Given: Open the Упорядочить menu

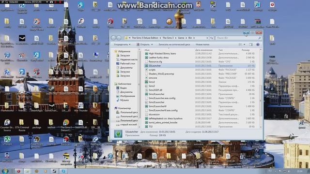Looking at the screenshot, I should [x=122, y=44].
